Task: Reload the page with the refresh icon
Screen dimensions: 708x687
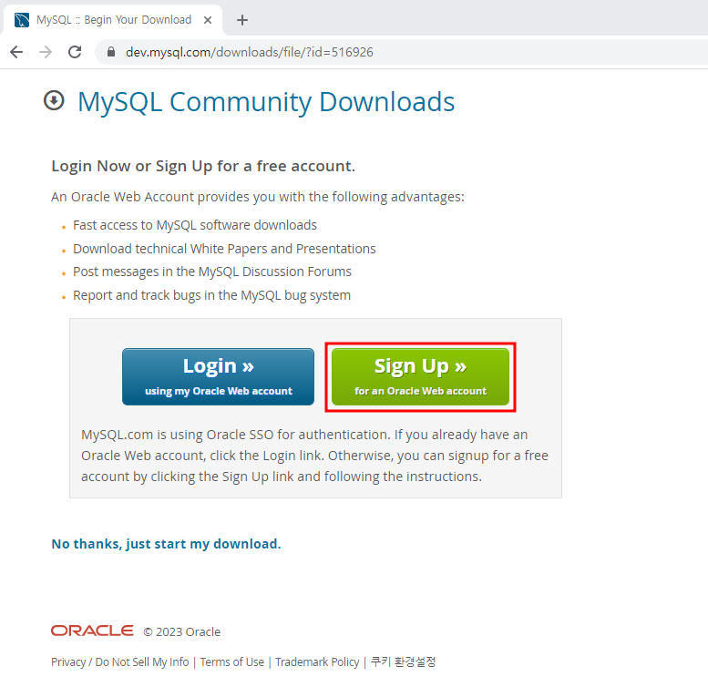Action: pos(75,52)
